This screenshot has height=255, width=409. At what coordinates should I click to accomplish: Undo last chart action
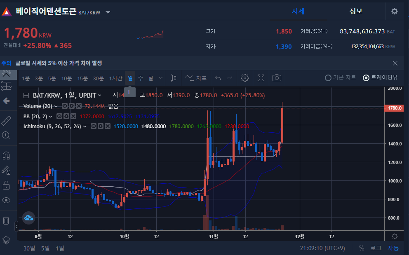pos(218,78)
